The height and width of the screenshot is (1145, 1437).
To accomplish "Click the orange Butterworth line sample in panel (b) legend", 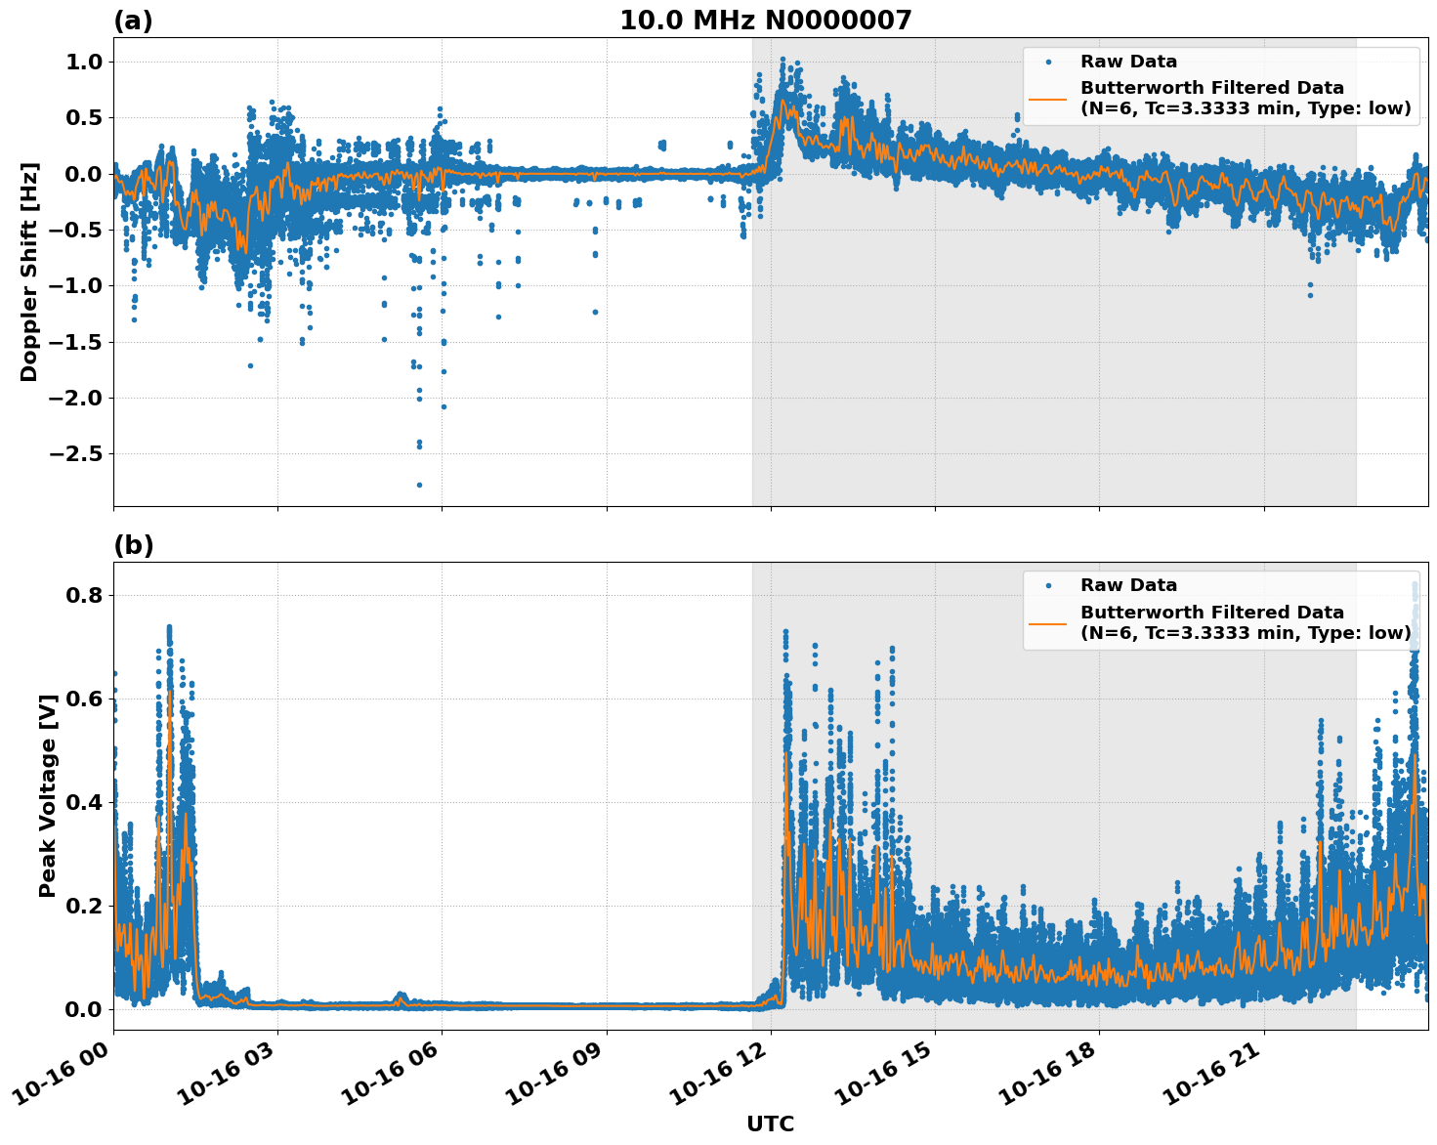I will [1048, 622].
